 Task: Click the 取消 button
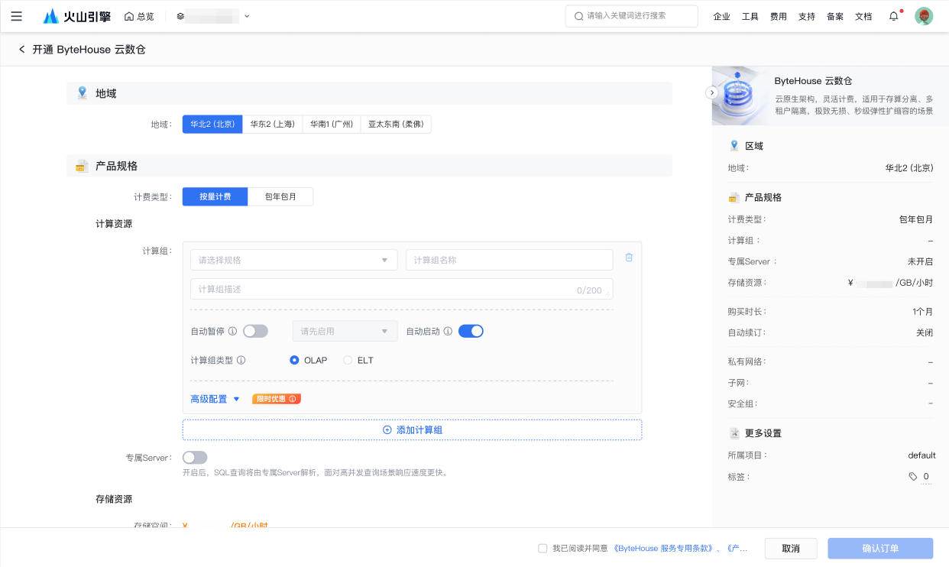(791, 549)
